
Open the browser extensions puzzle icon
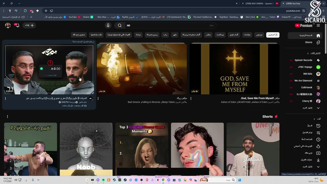(25, 11)
